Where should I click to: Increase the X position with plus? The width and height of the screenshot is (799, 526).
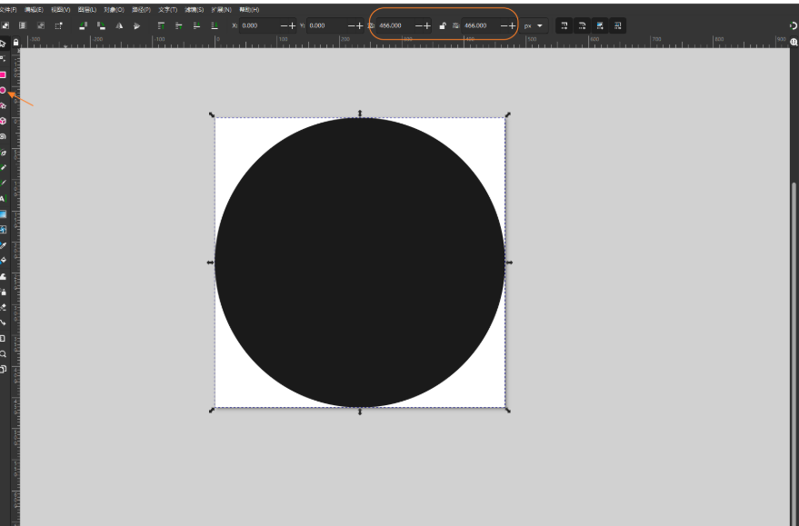point(292,26)
